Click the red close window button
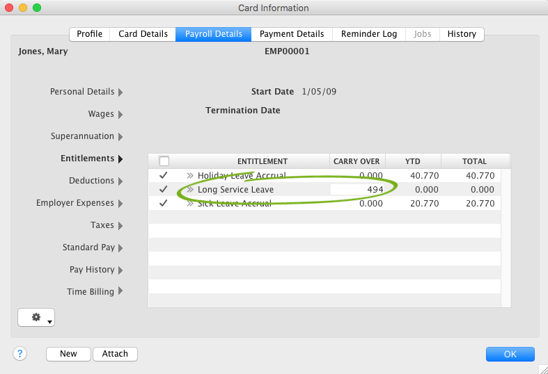Screen dimensions: 548x374 click(x=9, y=8)
